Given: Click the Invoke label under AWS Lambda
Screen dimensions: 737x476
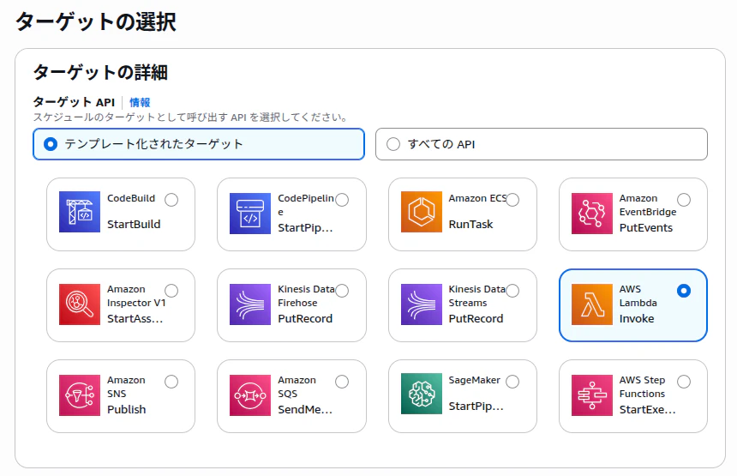Looking at the screenshot, I should click(637, 318).
